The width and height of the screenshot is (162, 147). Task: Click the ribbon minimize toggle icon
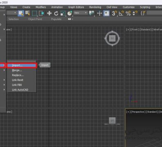coord(70,19)
